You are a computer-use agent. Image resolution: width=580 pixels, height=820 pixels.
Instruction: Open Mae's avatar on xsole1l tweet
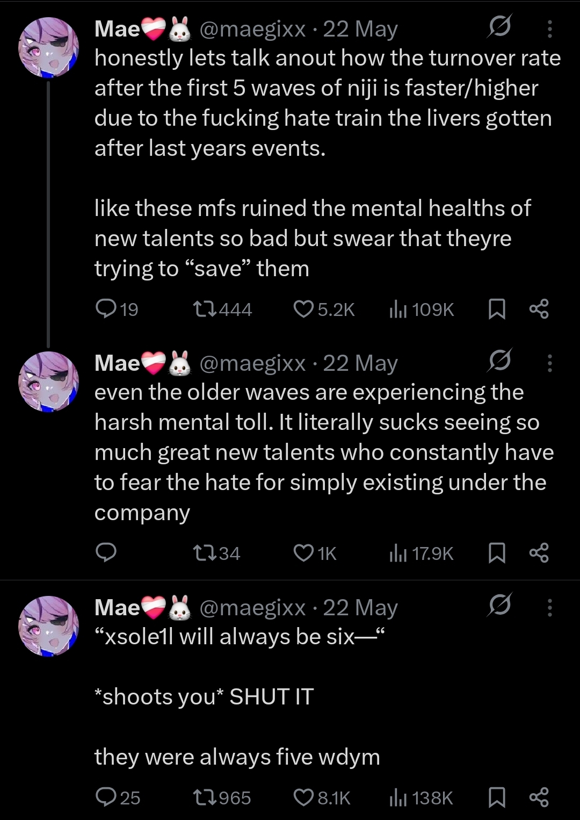click(48, 626)
